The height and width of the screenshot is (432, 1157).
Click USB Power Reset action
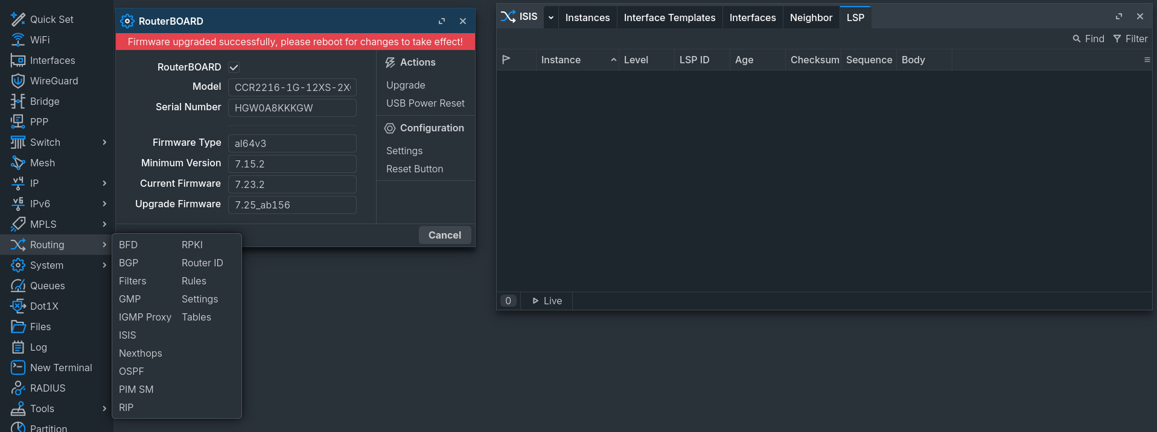(x=426, y=103)
